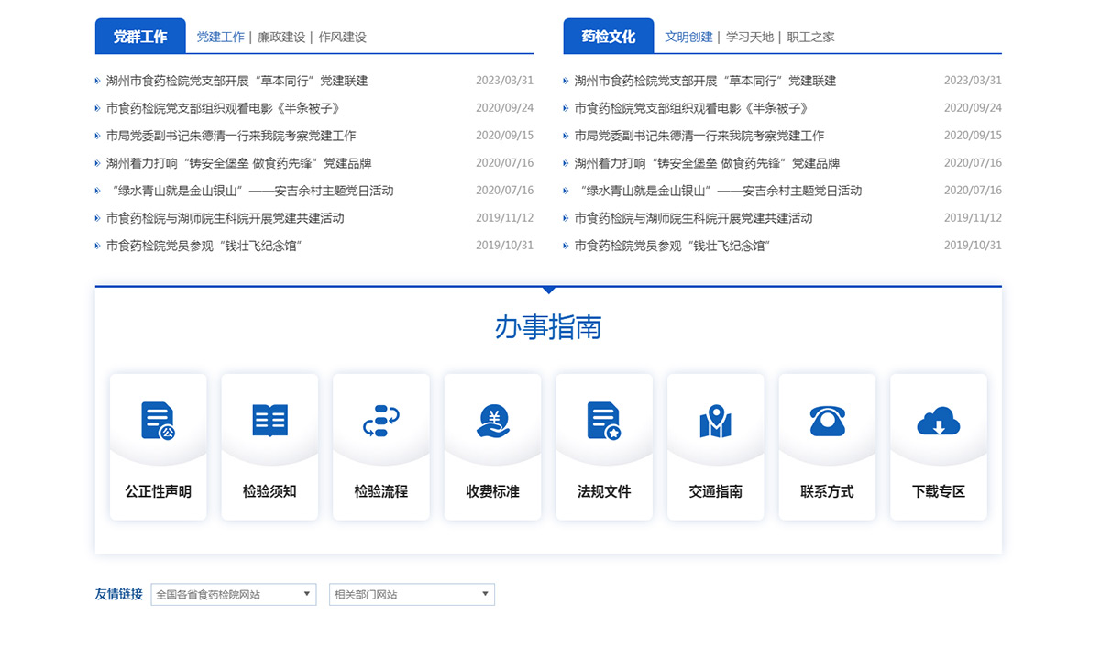Switch to the 廉政建设 tab
1100x648 pixels.
tap(280, 38)
